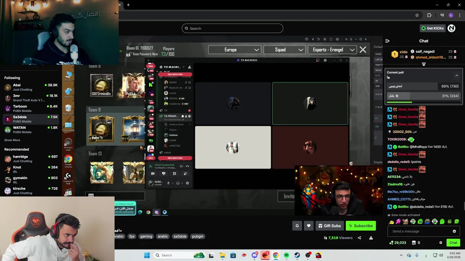Open a new browser tab

128,5
